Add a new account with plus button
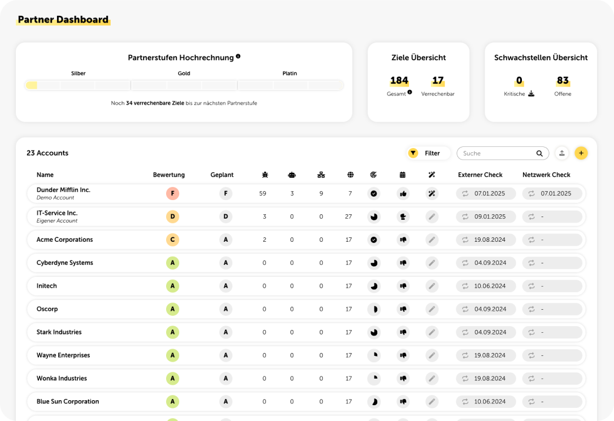Screen dimensions: 614x421 (x=581, y=153)
